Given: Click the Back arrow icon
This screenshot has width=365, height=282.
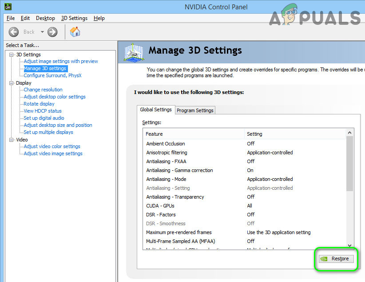Looking at the screenshot, I should pyautogui.click(x=14, y=32).
